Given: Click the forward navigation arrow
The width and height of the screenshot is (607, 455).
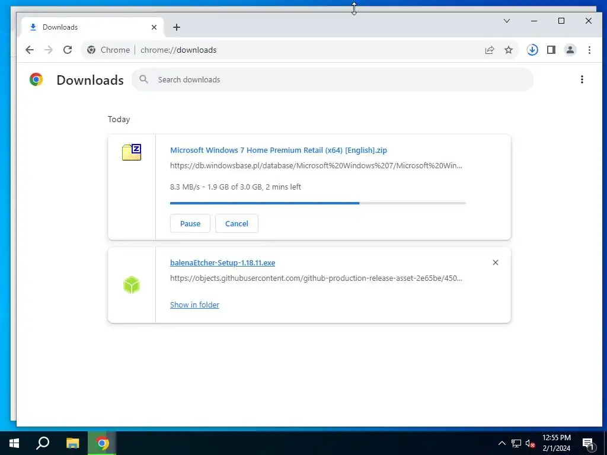Looking at the screenshot, I should click(49, 50).
